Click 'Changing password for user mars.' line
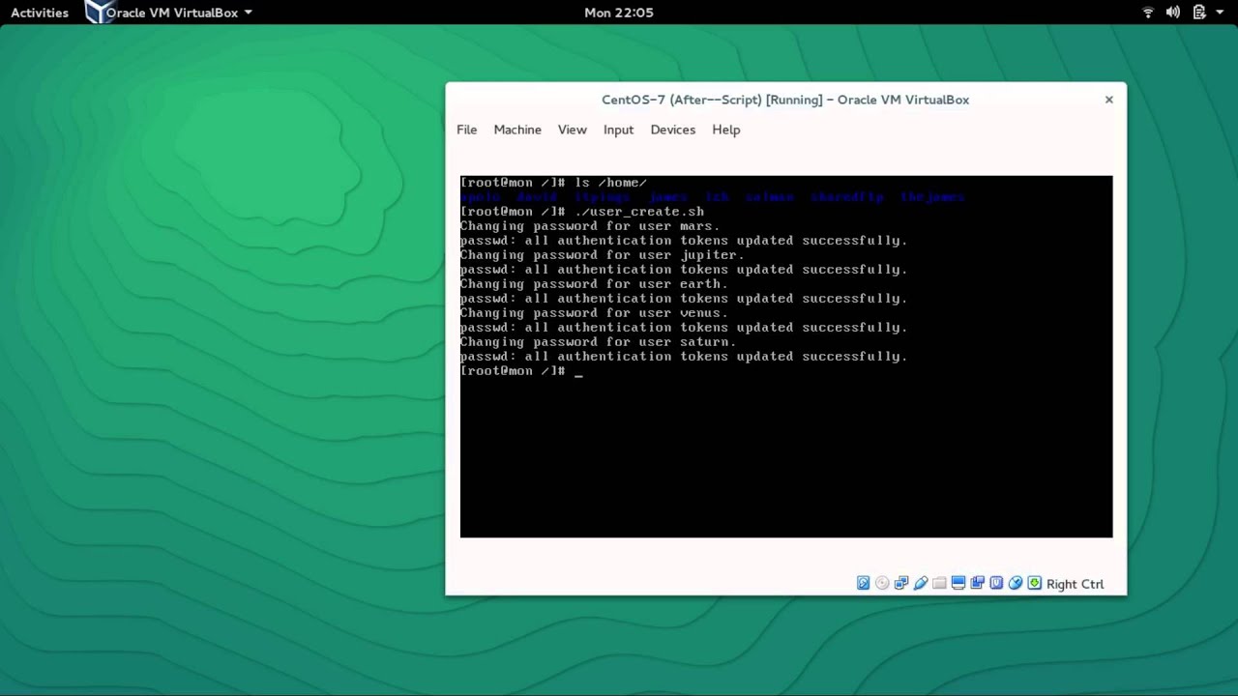The height and width of the screenshot is (696, 1238). point(590,226)
